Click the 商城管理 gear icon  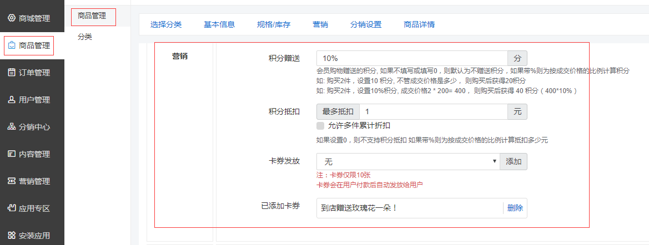(x=12, y=18)
